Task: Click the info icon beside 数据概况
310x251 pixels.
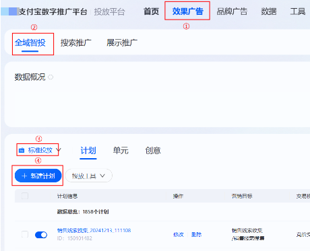Action: tap(51, 77)
